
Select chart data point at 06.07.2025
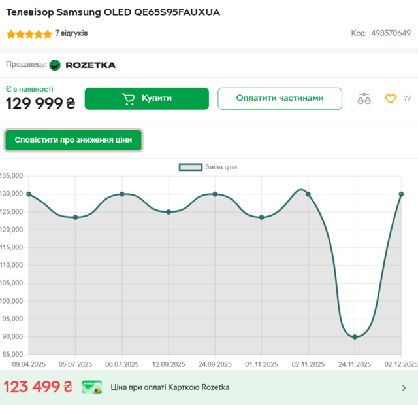122,194
